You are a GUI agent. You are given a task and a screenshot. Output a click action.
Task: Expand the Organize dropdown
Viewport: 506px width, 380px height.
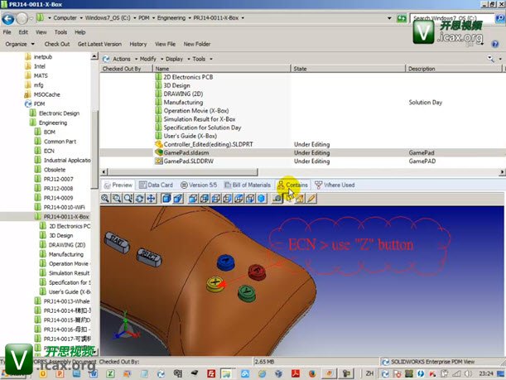coord(18,44)
